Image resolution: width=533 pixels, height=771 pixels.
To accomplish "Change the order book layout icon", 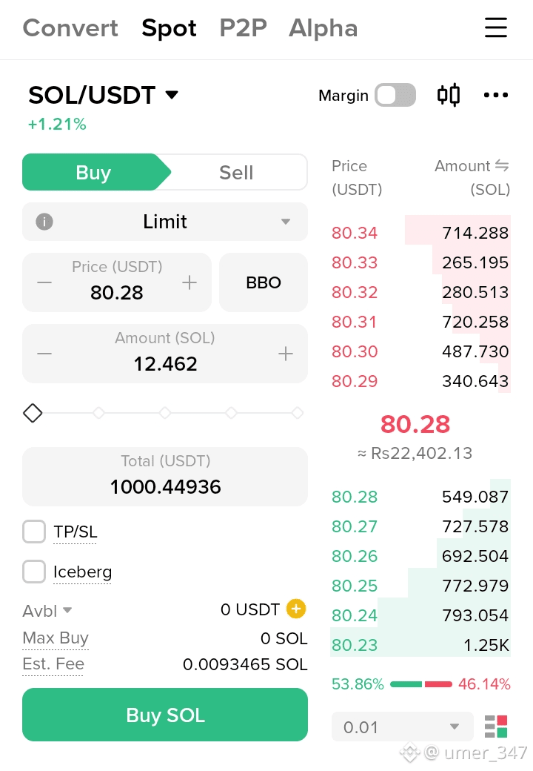I will pyautogui.click(x=496, y=727).
